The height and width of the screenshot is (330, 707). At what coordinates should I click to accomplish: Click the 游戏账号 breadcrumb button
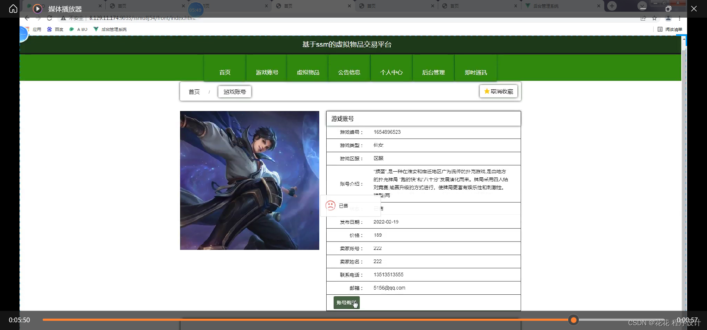click(235, 92)
